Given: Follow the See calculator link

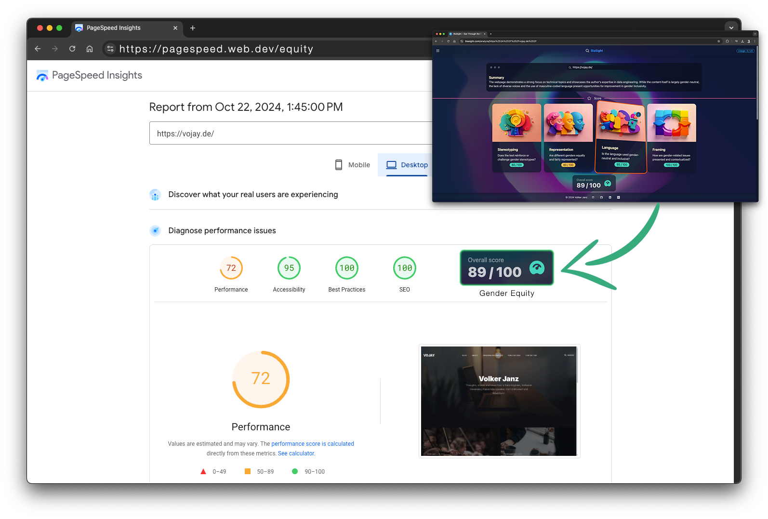Looking at the screenshot, I should tap(296, 453).
